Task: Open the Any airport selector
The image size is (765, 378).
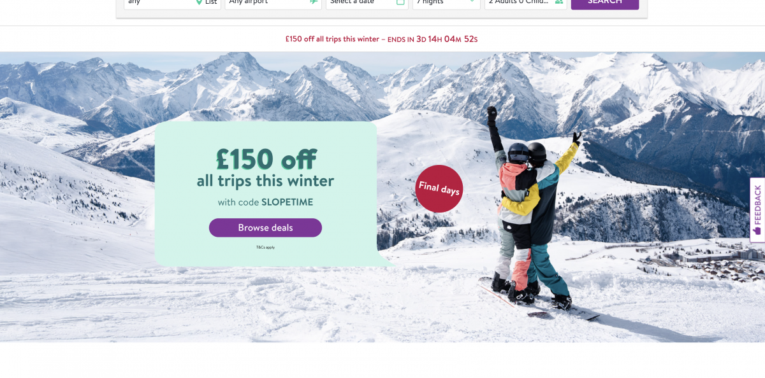Action: tap(273, 3)
